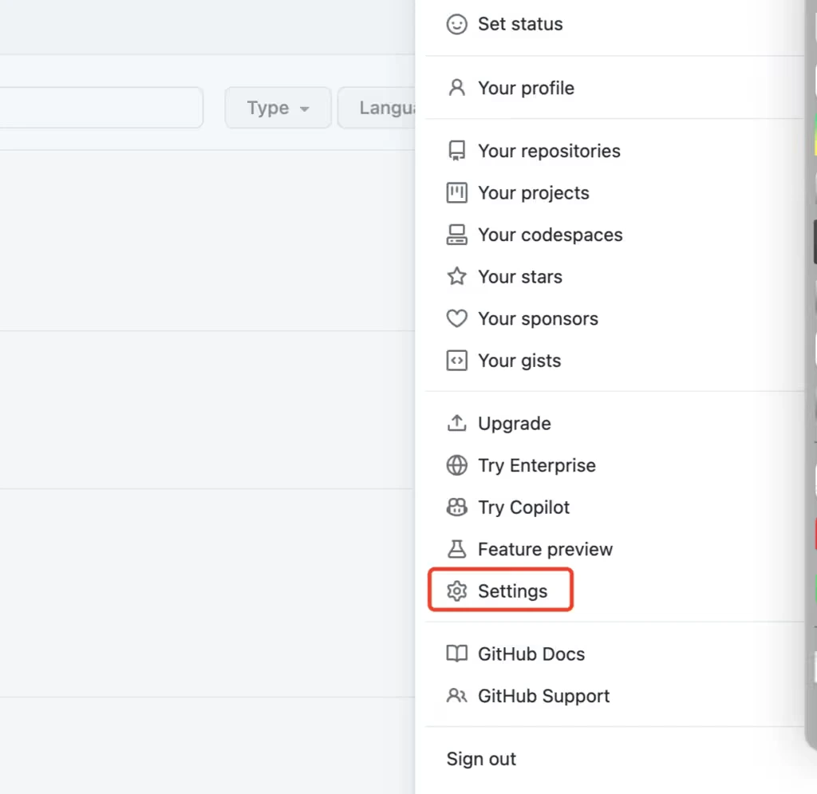Click the heart icon beside Your sponsors
The height and width of the screenshot is (794, 817).
[456, 318]
